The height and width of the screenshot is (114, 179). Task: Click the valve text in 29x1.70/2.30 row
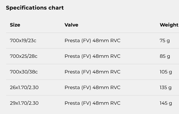(93, 103)
